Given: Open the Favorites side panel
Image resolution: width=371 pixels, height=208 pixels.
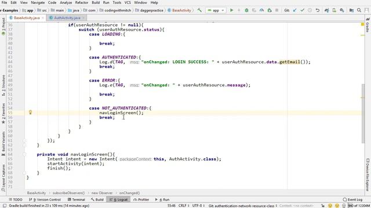Looking at the screenshot, I should [3, 113].
